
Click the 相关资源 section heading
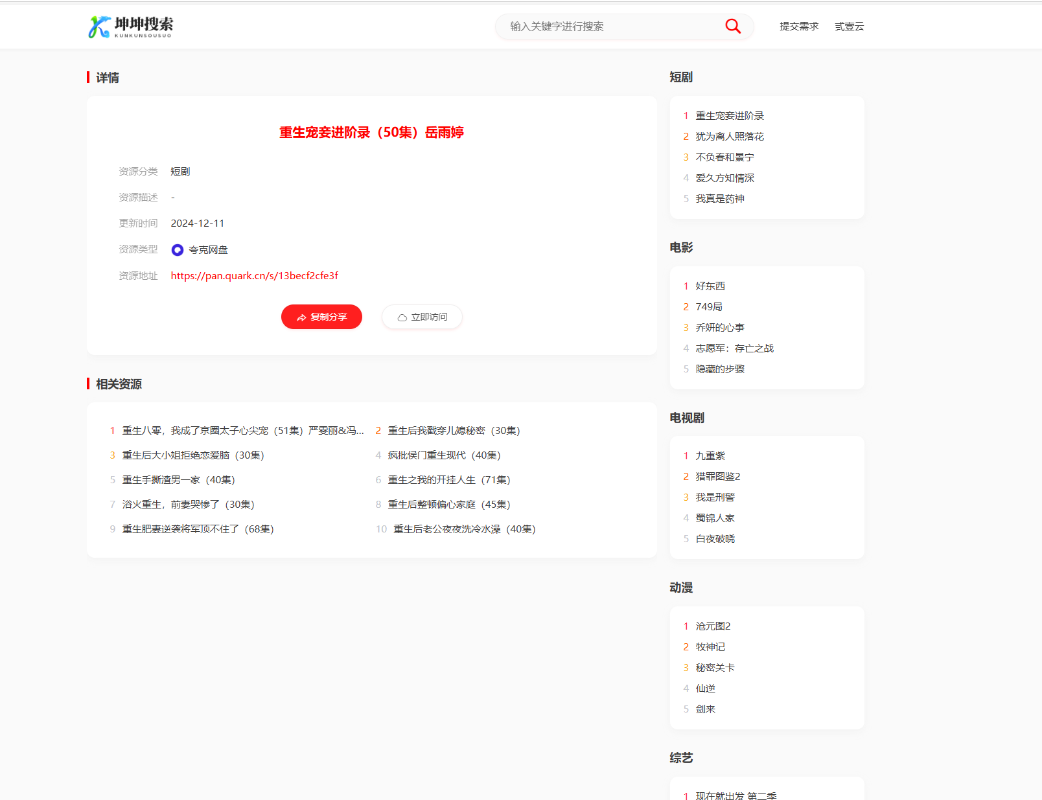(119, 384)
